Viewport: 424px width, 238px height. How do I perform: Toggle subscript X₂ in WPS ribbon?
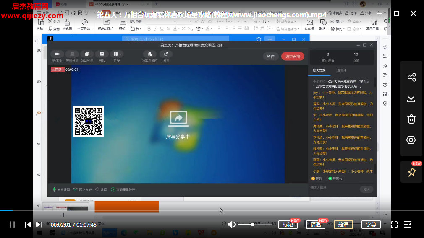pos(191,28)
